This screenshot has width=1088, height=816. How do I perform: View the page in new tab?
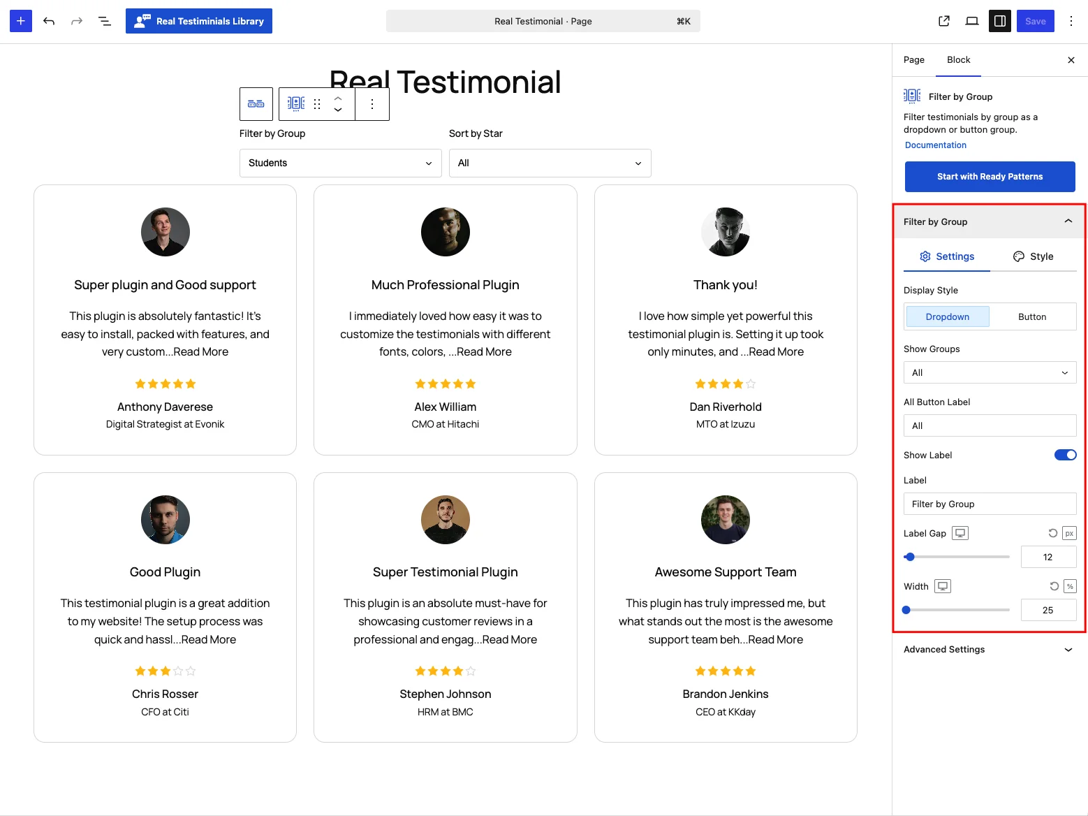944,21
